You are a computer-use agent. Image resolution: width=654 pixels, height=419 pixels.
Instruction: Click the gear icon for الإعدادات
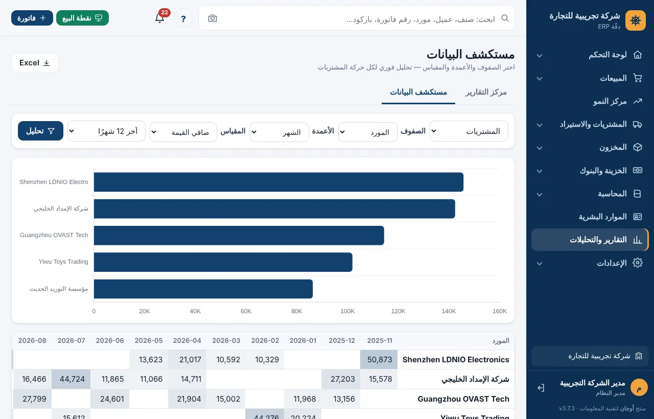coord(637,263)
